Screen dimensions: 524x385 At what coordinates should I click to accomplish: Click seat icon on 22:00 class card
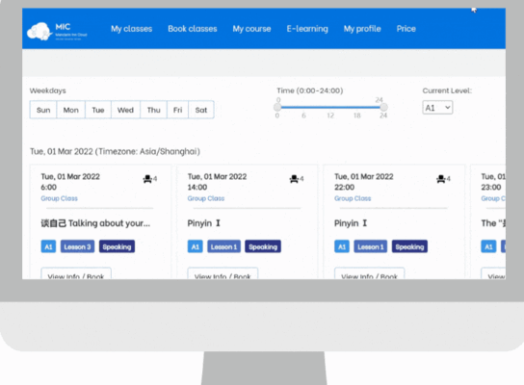tap(441, 179)
